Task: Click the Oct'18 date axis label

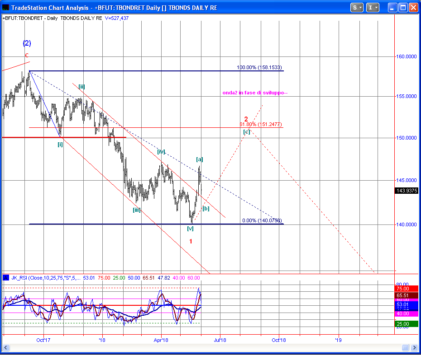Action: 279,340
